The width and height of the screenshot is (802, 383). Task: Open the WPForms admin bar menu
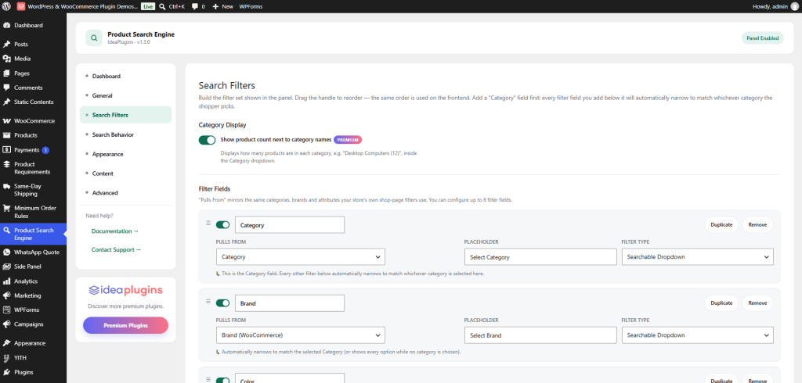click(251, 6)
